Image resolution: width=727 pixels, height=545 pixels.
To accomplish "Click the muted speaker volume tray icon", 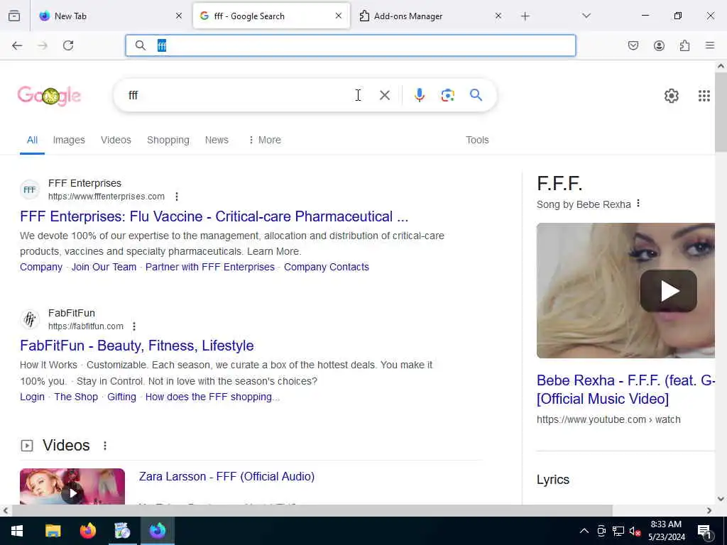I will (635, 531).
